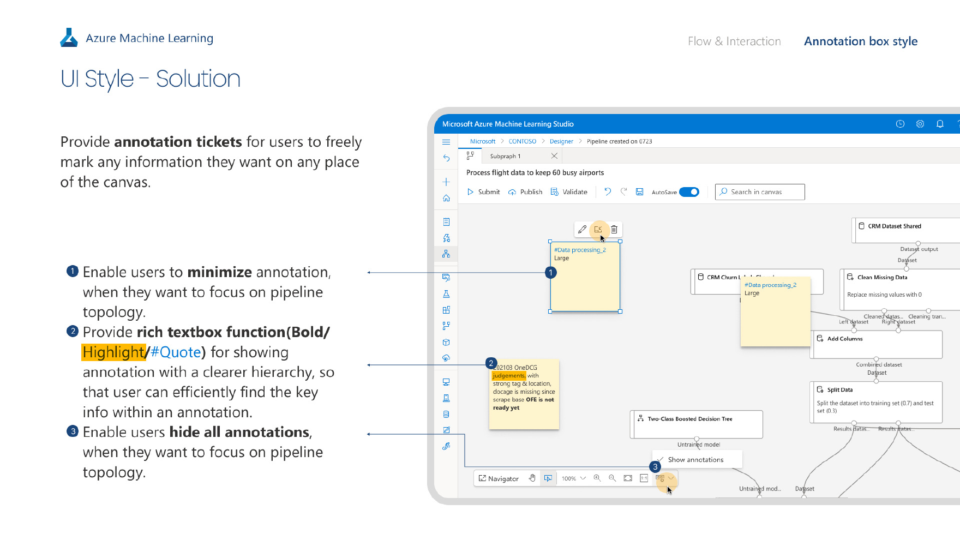Select the Add Columns node

(877, 344)
